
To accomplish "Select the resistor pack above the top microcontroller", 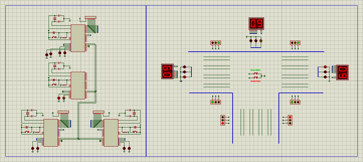I will tap(90, 17).
